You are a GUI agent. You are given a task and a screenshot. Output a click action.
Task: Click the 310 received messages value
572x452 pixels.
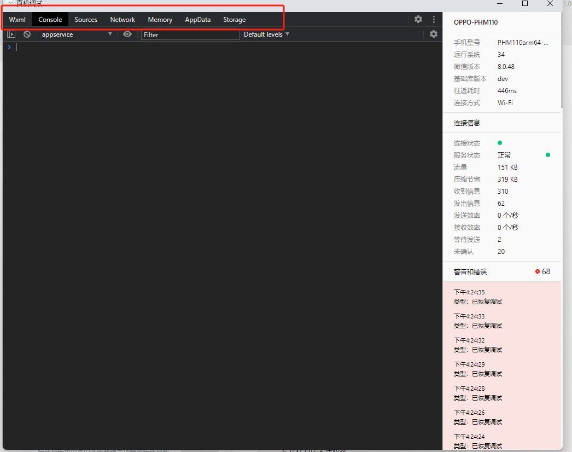[x=503, y=192]
